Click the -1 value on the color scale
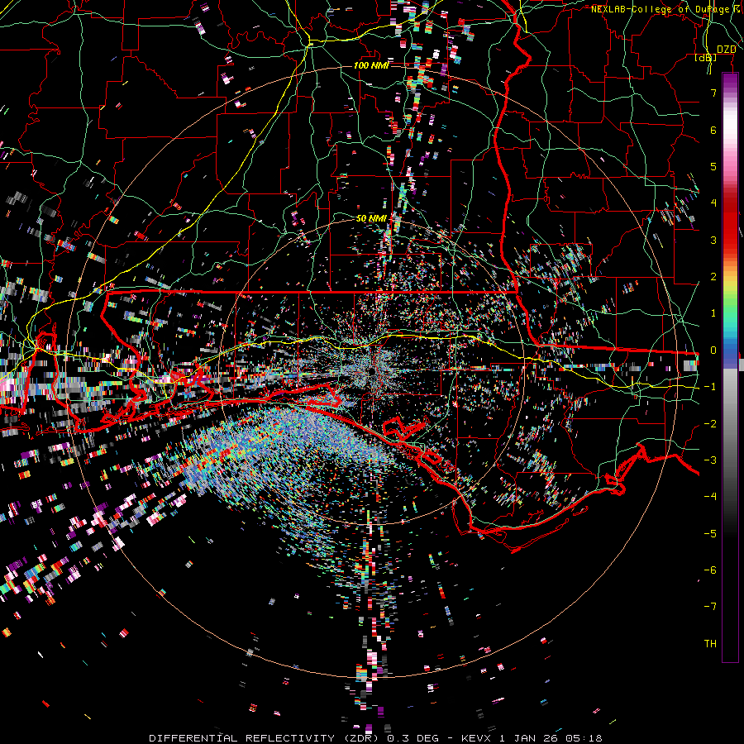744x744 pixels. (710, 387)
